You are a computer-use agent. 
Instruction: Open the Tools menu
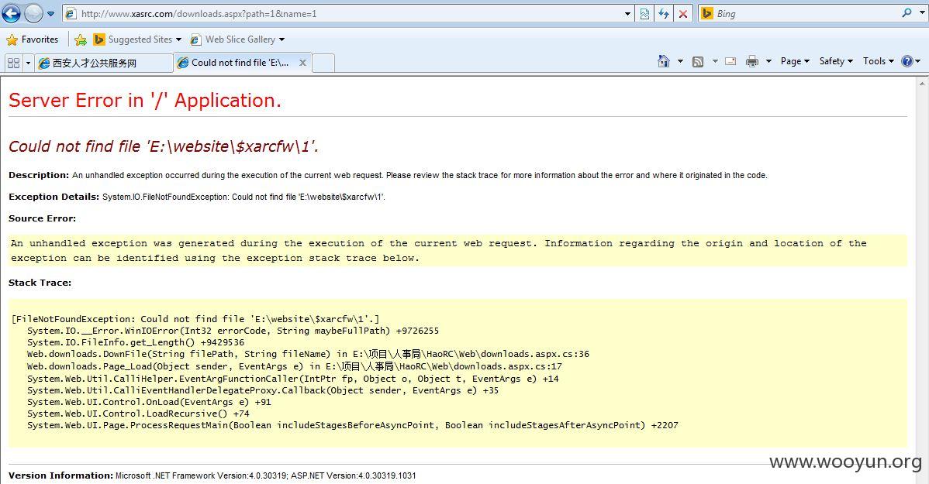tap(878, 61)
